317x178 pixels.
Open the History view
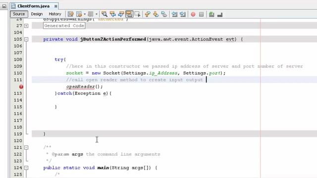coord(55,14)
